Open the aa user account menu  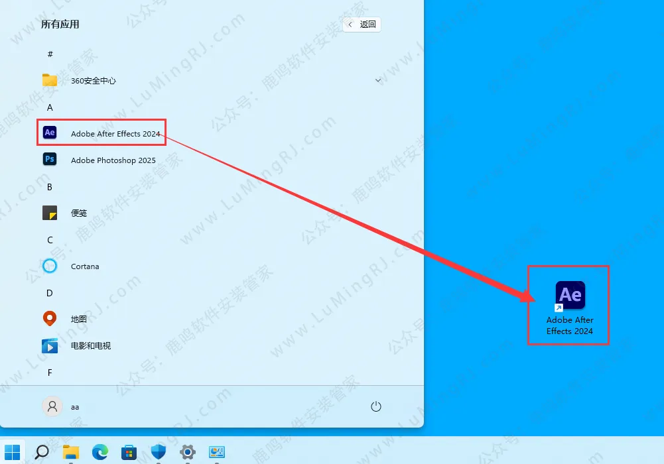(61, 406)
